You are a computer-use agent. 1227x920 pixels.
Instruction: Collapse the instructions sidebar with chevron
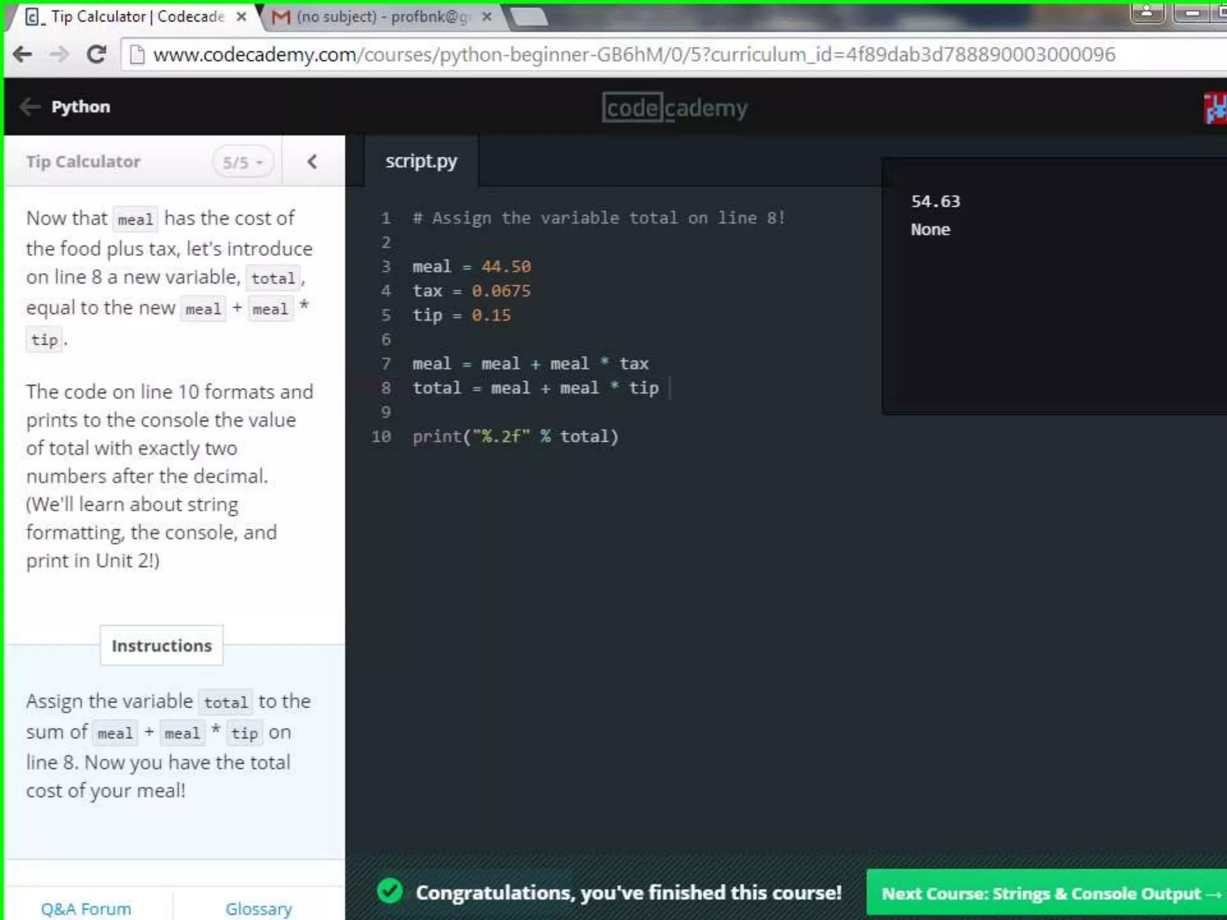pyautogui.click(x=312, y=162)
